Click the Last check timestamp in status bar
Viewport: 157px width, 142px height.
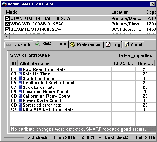pos(60,137)
